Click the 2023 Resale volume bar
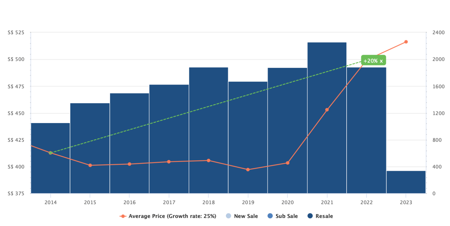Screen dimensions: 450x226 tap(406, 182)
